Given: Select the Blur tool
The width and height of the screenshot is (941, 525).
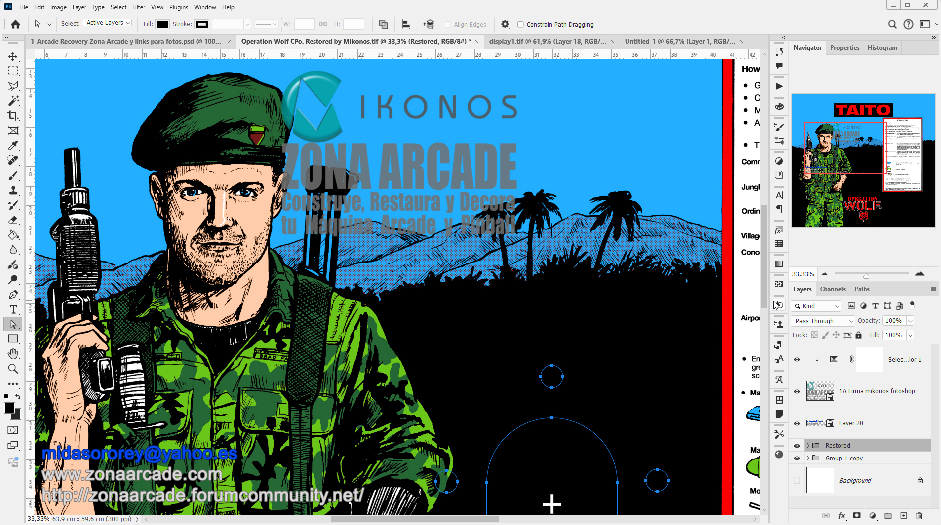Looking at the screenshot, I should pyautogui.click(x=13, y=250).
